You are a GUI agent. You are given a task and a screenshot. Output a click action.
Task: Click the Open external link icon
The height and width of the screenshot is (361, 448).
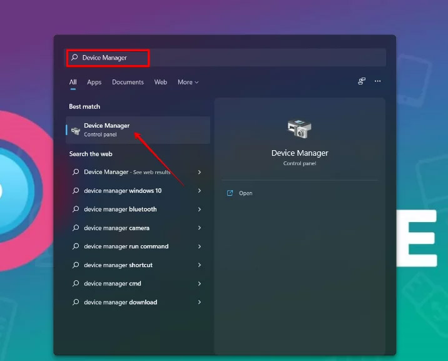click(x=230, y=193)
